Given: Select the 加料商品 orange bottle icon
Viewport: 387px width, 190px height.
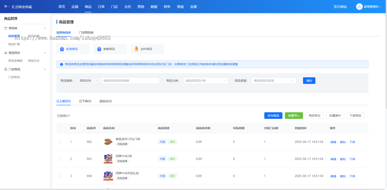Looking at the screenshot, I should [137, 49].
